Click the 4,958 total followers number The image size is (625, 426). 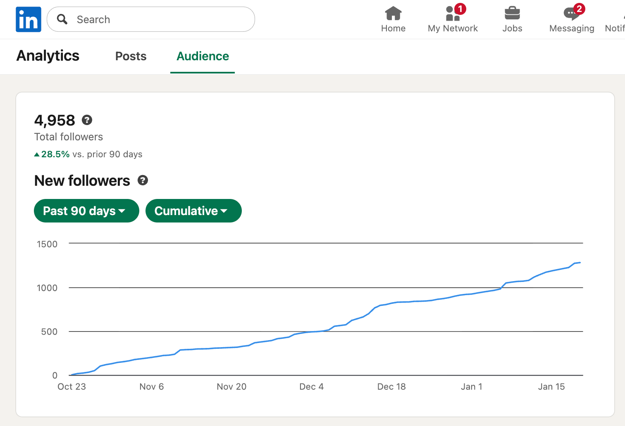[55, 121]
